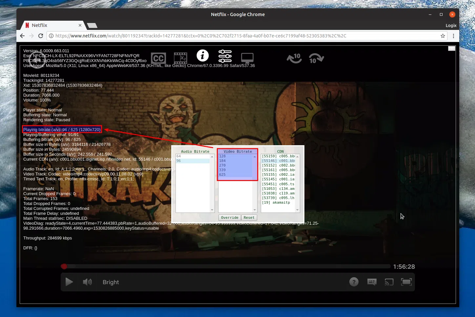
Task: Open the Cast icon in the player controls
Action: tap(389, 282)
